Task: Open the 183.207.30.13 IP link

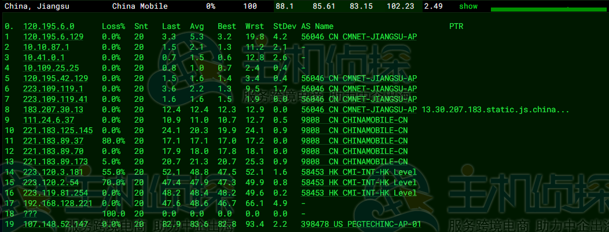Action: click(x=53, y=110)
